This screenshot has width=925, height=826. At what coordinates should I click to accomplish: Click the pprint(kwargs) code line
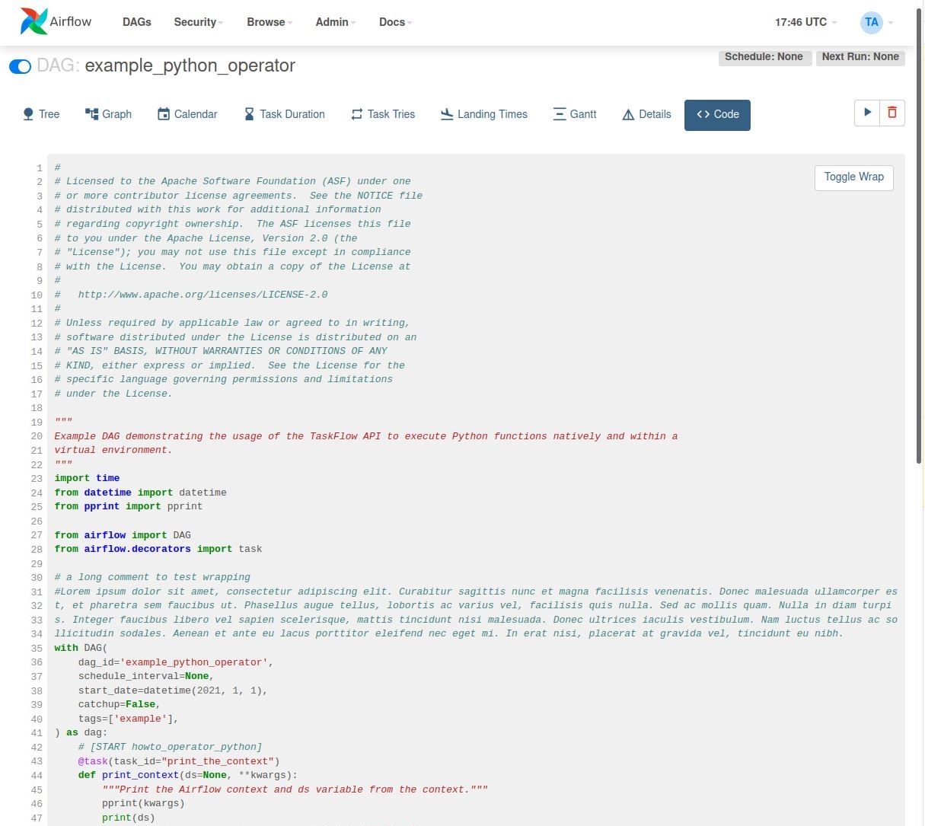[x=143, y=803]
